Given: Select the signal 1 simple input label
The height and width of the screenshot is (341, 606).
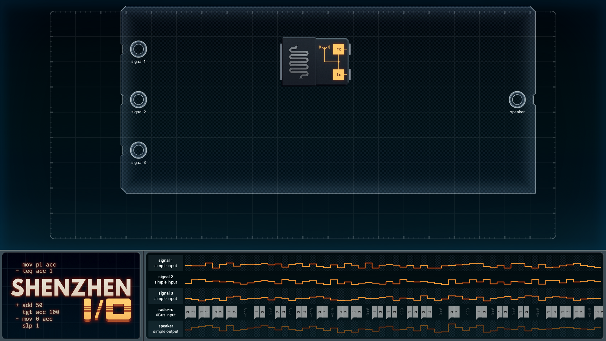Looking at the screenshot, I should 166,263.
